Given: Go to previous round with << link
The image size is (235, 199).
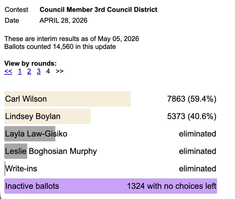Looking at the screenshot, I should 8,71.
